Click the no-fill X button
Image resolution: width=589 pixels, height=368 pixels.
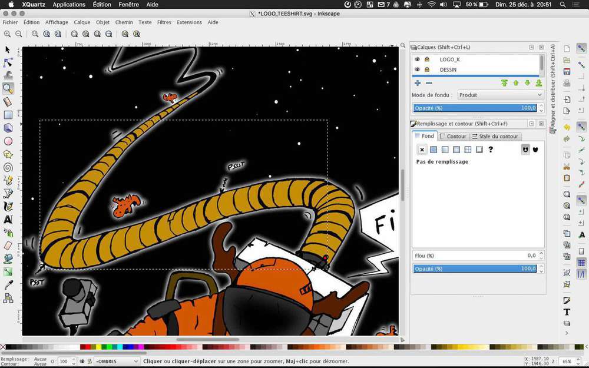422,150
